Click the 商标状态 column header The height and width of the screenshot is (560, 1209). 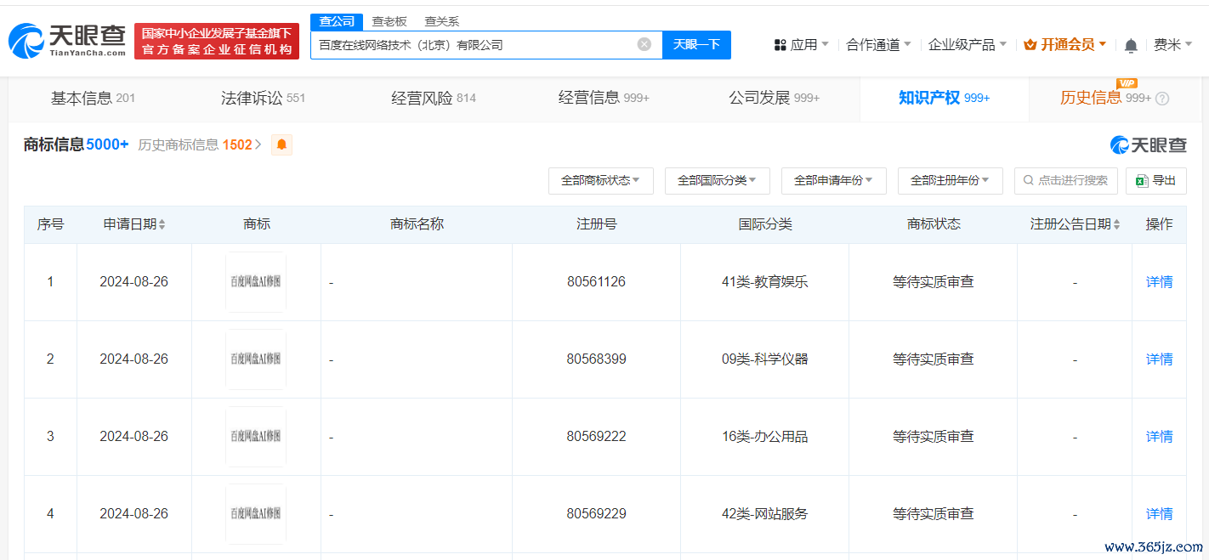pos(934,224)
